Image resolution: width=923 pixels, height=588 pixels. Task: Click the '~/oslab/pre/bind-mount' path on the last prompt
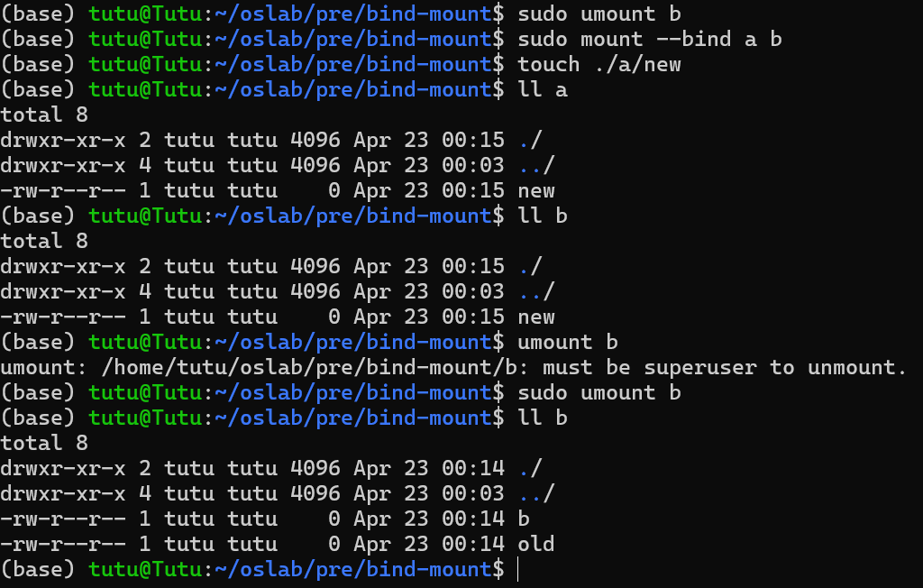[x=353, y=570]
